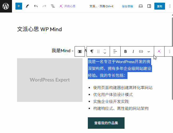Save draft with 保存草稿
The width and height of the screenshot is (173, 133).
pos(127,6)
